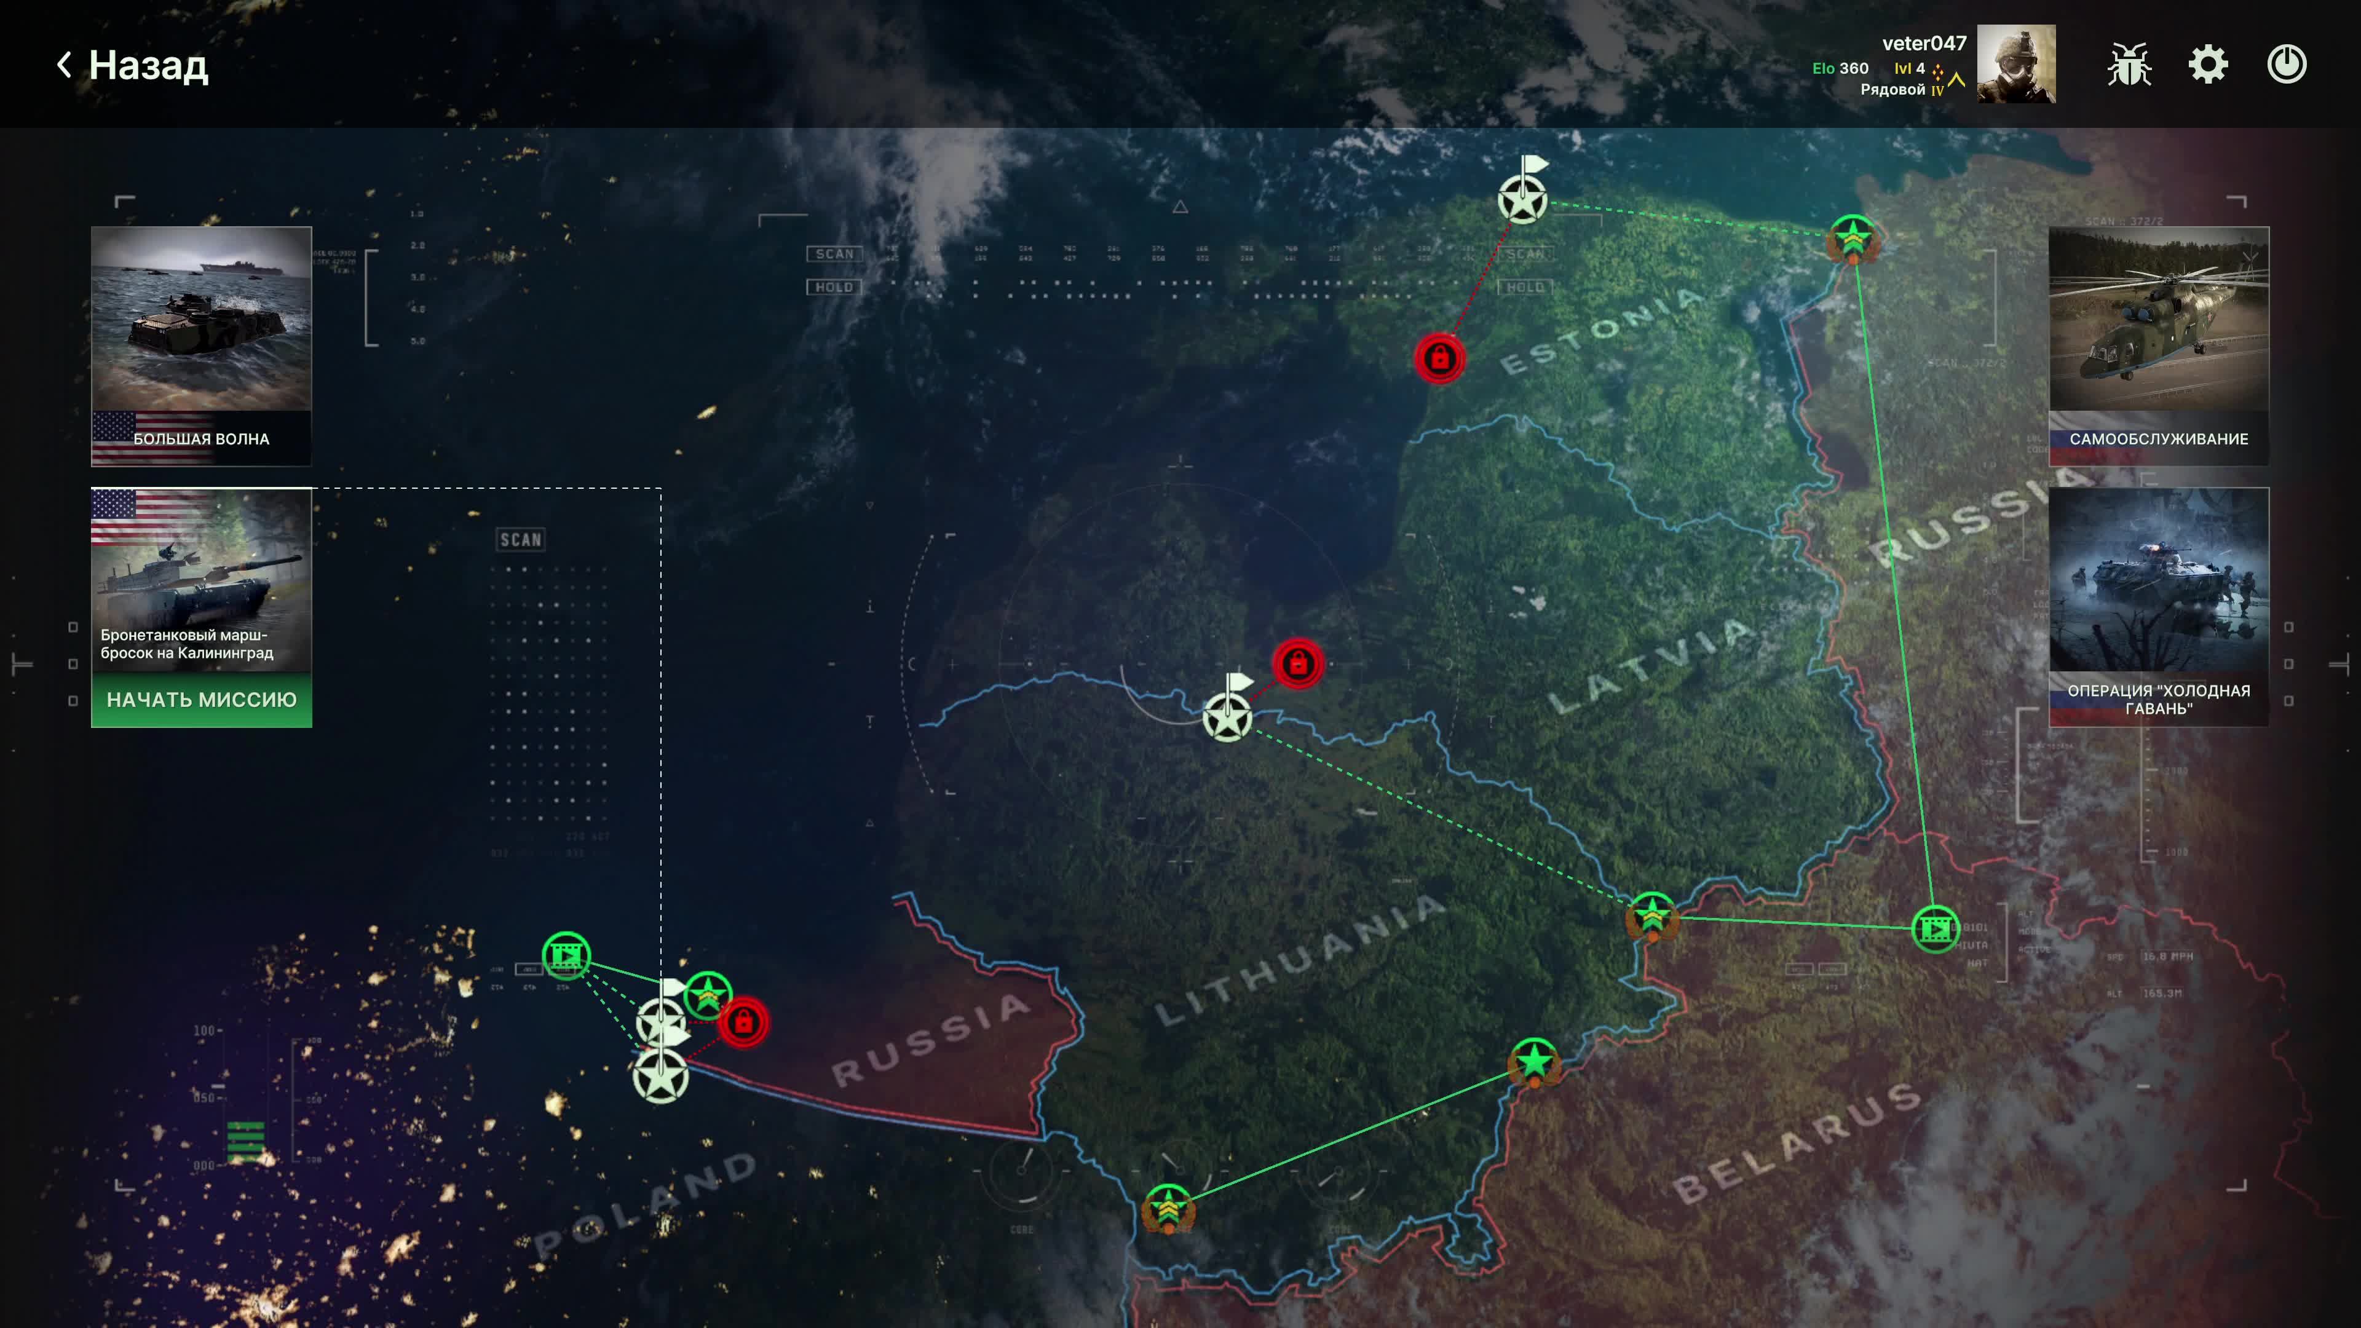Click the red locked node near Estonia
Screen dimensions: 2361x1328
click(x=1439, y=358)
